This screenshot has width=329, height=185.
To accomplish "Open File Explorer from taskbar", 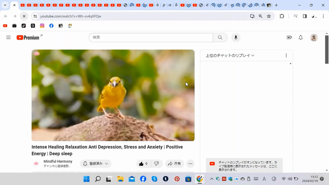I will coord(120,179).
